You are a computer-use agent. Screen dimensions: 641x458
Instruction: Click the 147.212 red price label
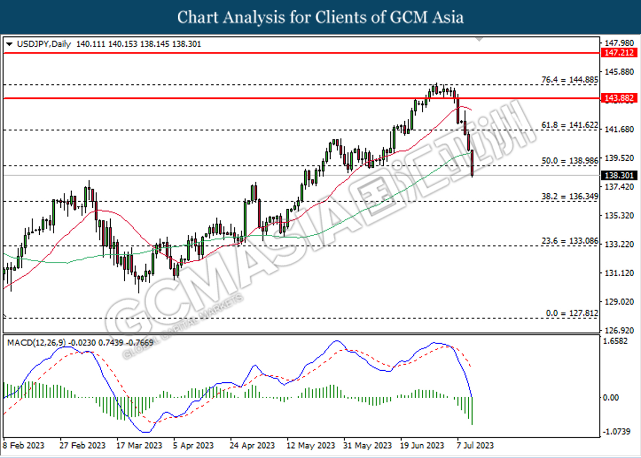[619, 53]
